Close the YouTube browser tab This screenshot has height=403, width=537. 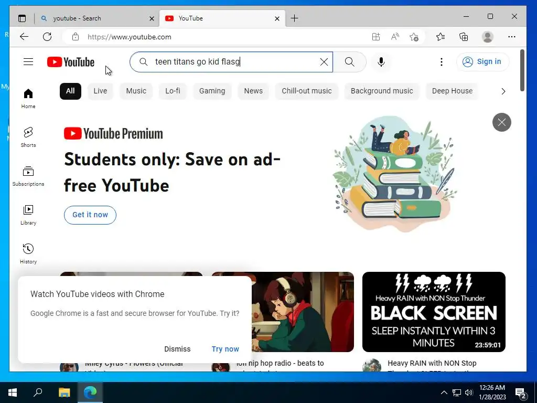pyautogui.click(x=277, y=18)
